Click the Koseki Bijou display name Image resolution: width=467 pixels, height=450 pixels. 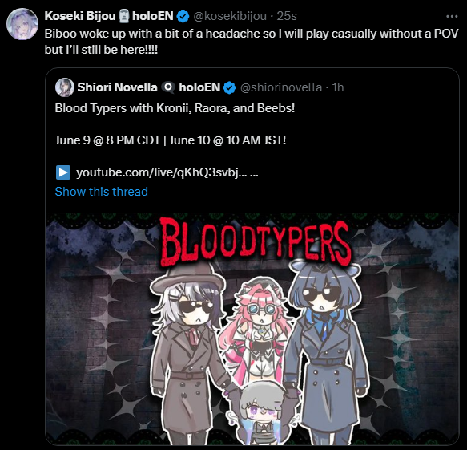click(80, 16)
